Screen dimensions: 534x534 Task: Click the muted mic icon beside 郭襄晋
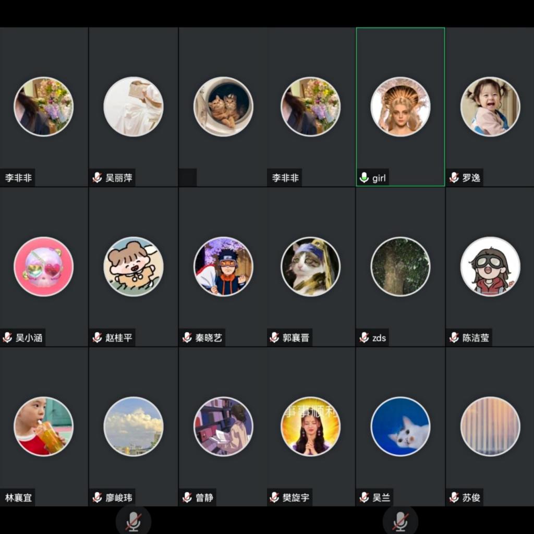coord(274,337)
